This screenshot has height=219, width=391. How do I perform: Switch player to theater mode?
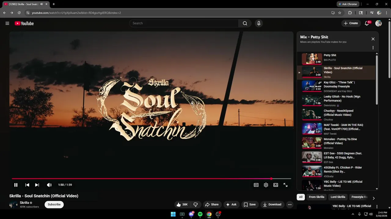(x=276, y=185)
